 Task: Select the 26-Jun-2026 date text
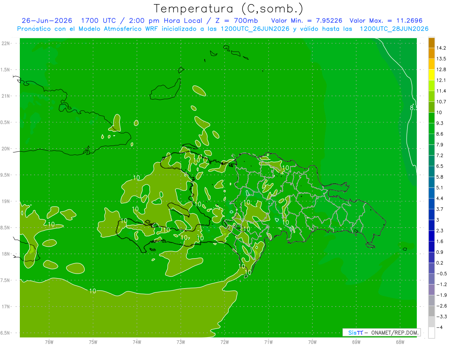tap(47, 21)
